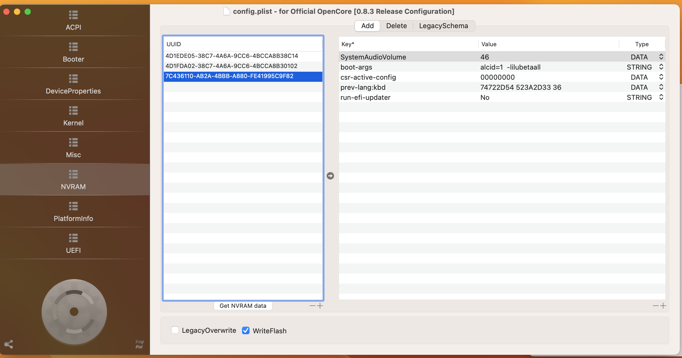Add new UUID with plus button

point(320,306)
